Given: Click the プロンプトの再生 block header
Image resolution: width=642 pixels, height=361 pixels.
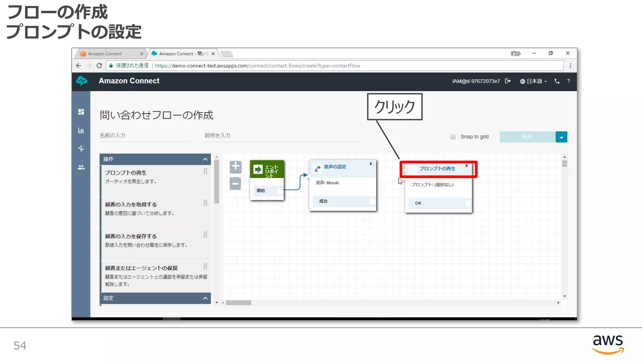Looking at the screenshot, I should click(x=437, y=169).
